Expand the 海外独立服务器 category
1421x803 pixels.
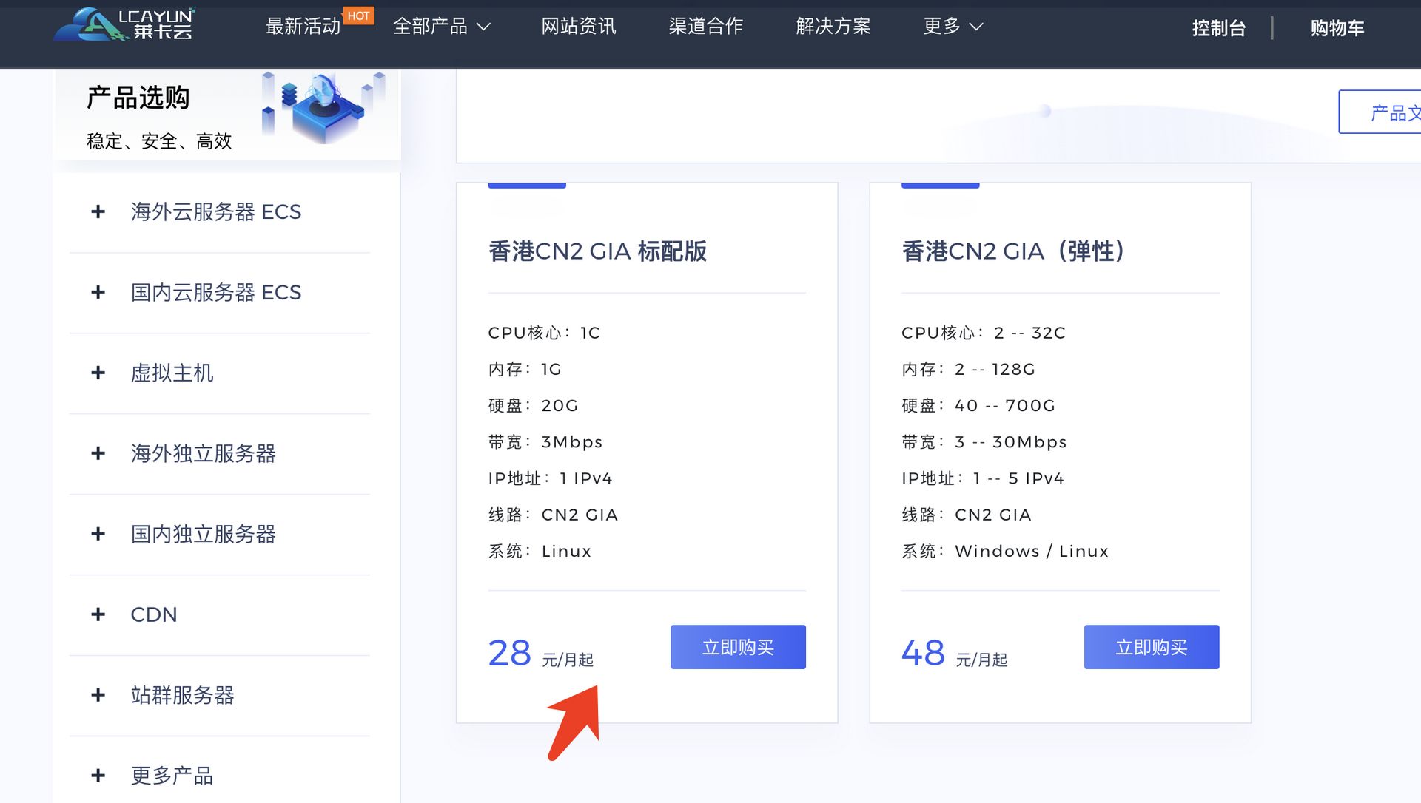[203, 453]
